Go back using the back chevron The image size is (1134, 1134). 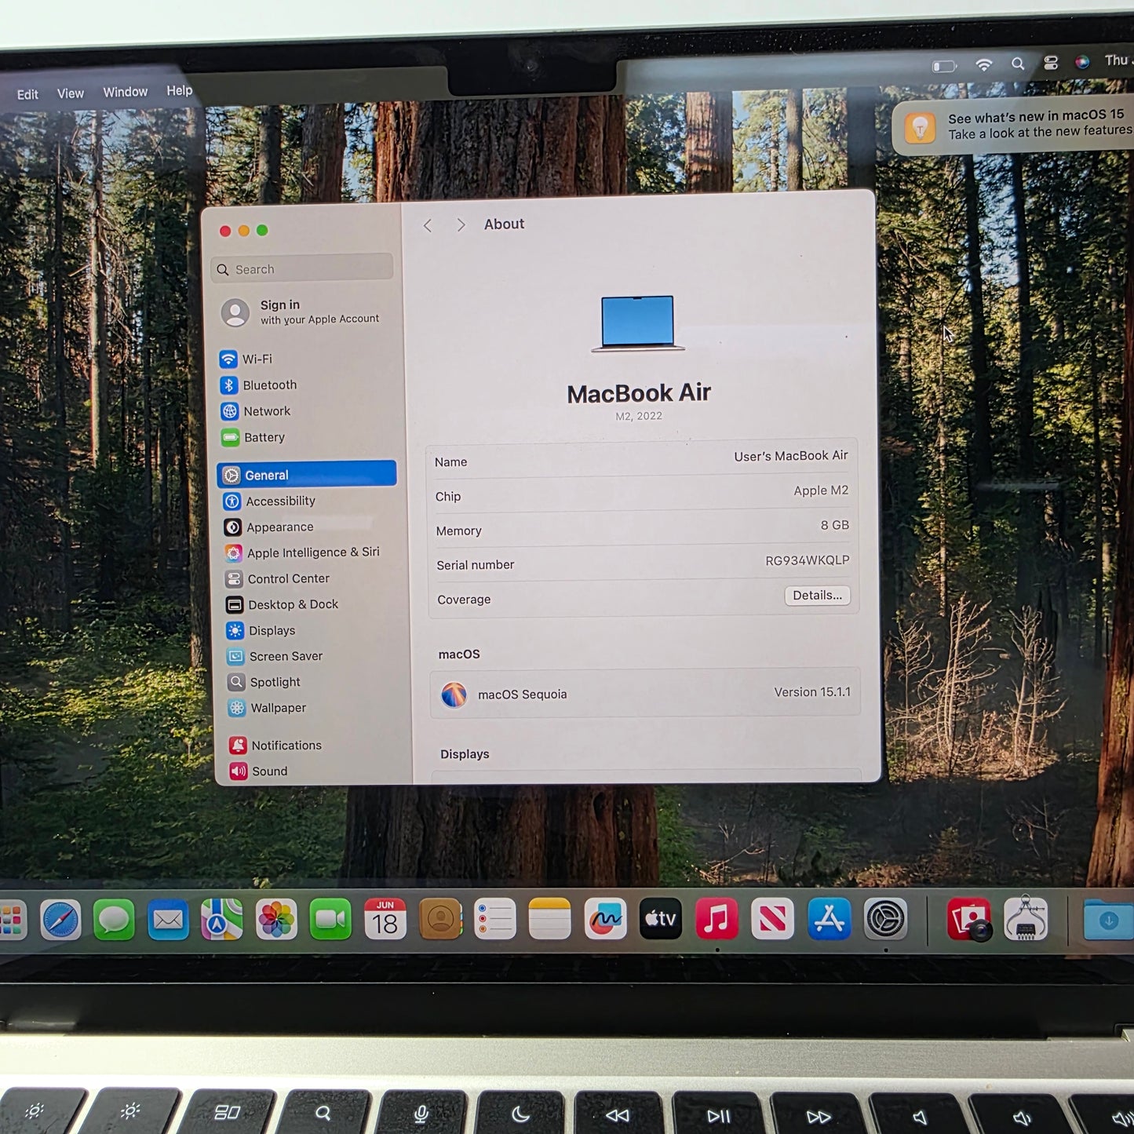428,226
